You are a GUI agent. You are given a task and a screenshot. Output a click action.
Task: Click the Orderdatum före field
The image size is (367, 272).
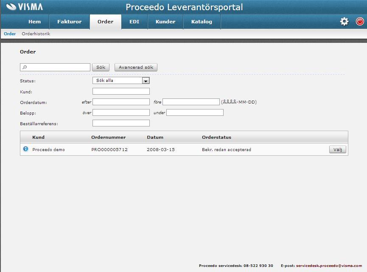pyautogui.click(x=191, y=102)
